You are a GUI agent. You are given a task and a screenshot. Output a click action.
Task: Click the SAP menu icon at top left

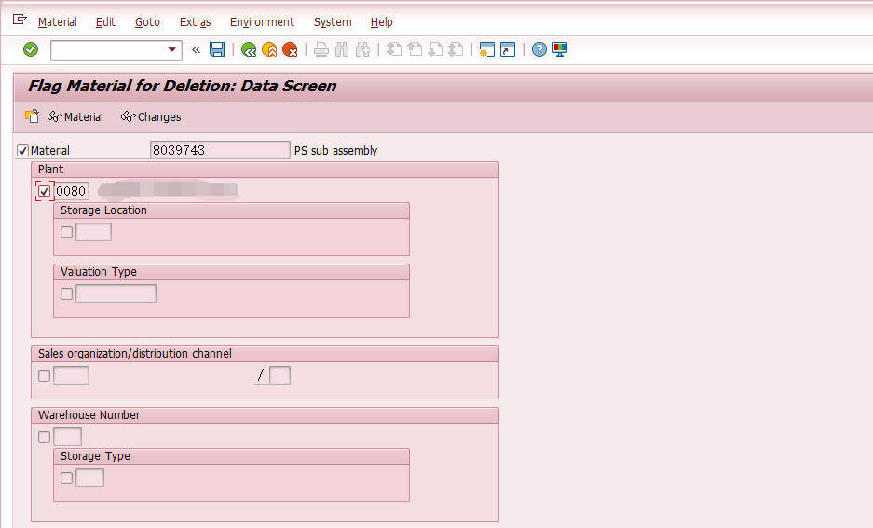click(x=20, y=20)
